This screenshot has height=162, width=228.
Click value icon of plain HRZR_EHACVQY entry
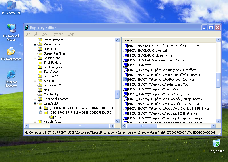125,65
